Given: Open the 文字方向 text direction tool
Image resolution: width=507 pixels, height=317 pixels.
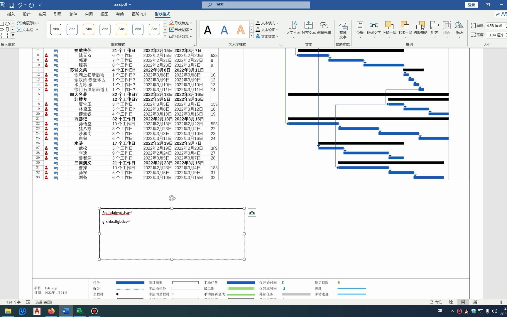Looking at the screenshot, I should (x=293, y=29).
